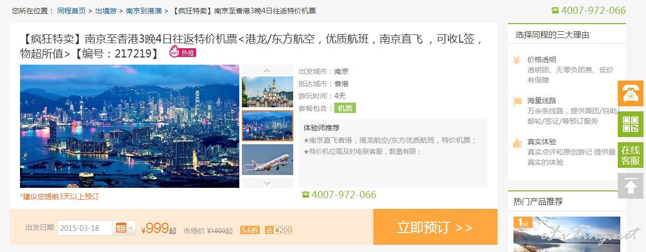
Task: Click the orange telephone sidebar icon
Action: 630,93
